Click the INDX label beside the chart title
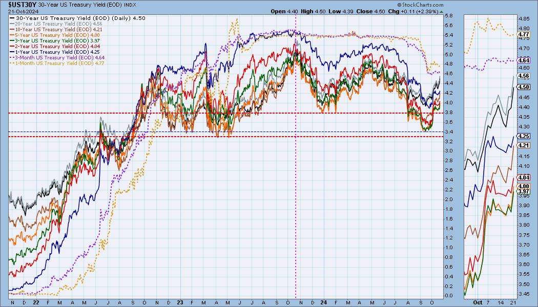 click(129, 5)
